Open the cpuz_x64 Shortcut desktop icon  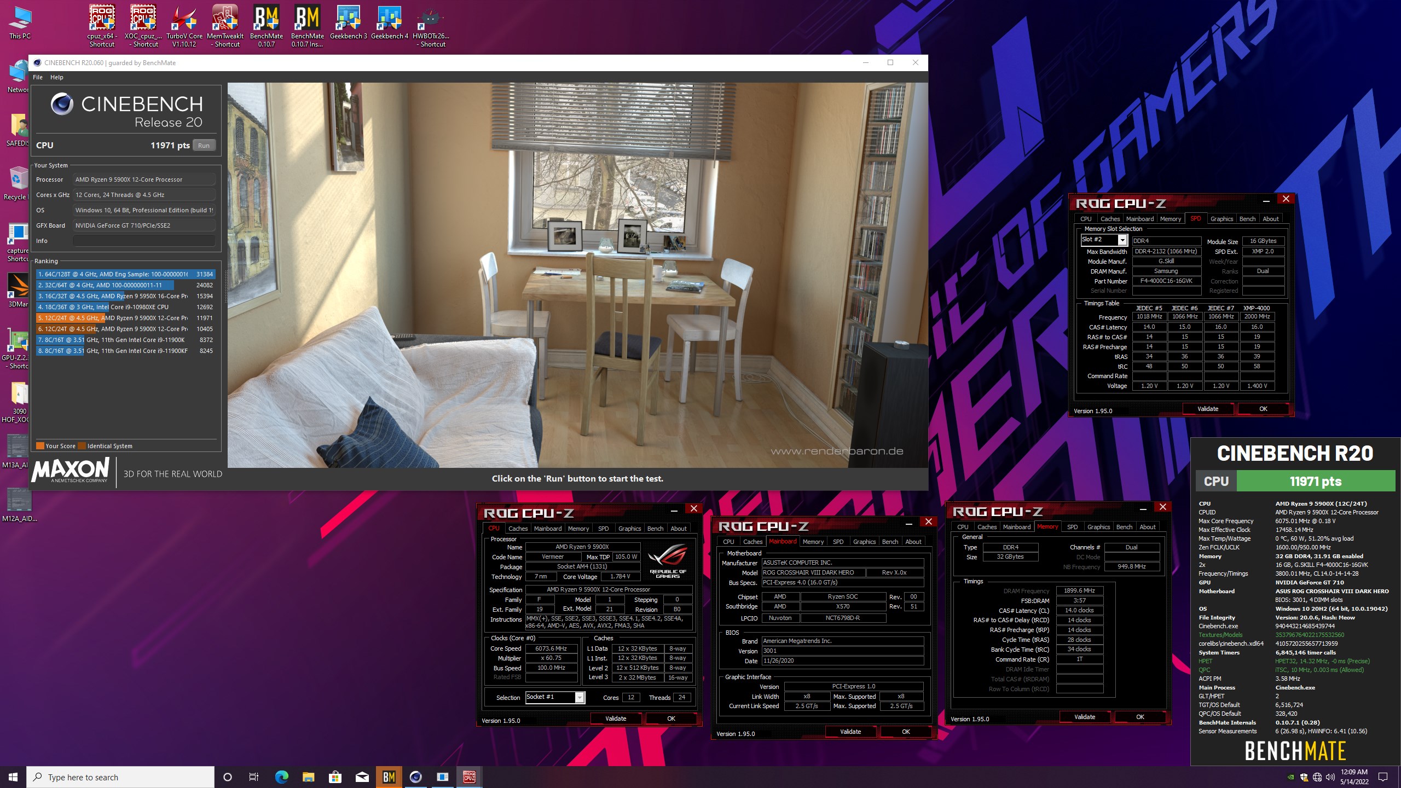coord(102,26)
